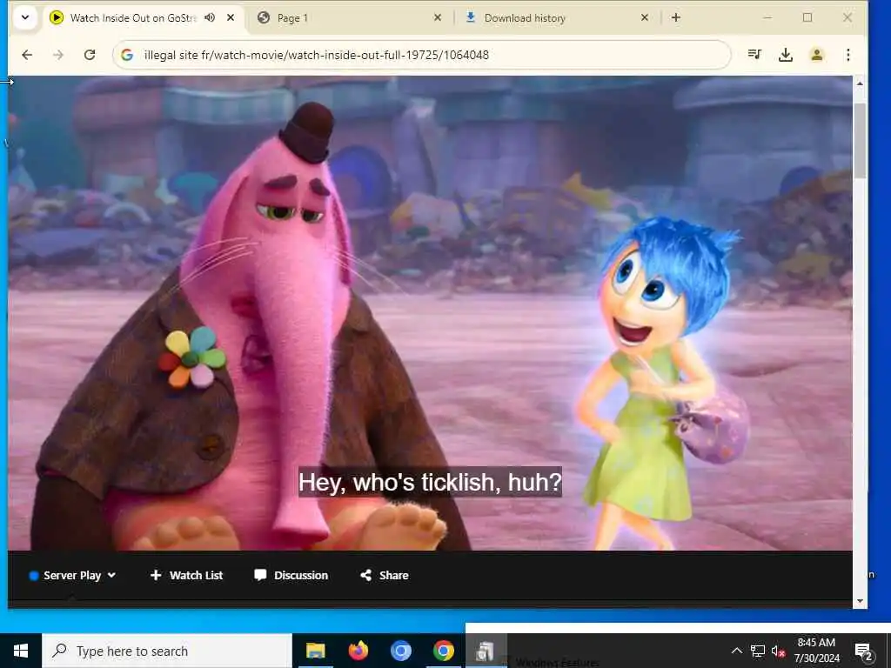Open the network status tray icon
Viewport: 891px width, 668px height.
pos(758,651)
